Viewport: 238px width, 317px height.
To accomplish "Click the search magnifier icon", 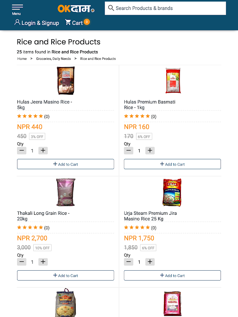I will point(111,8).
